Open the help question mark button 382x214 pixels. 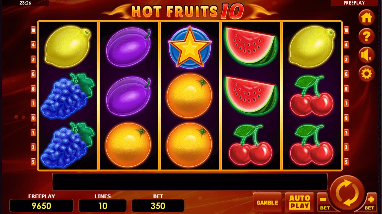tap(366, 36)
